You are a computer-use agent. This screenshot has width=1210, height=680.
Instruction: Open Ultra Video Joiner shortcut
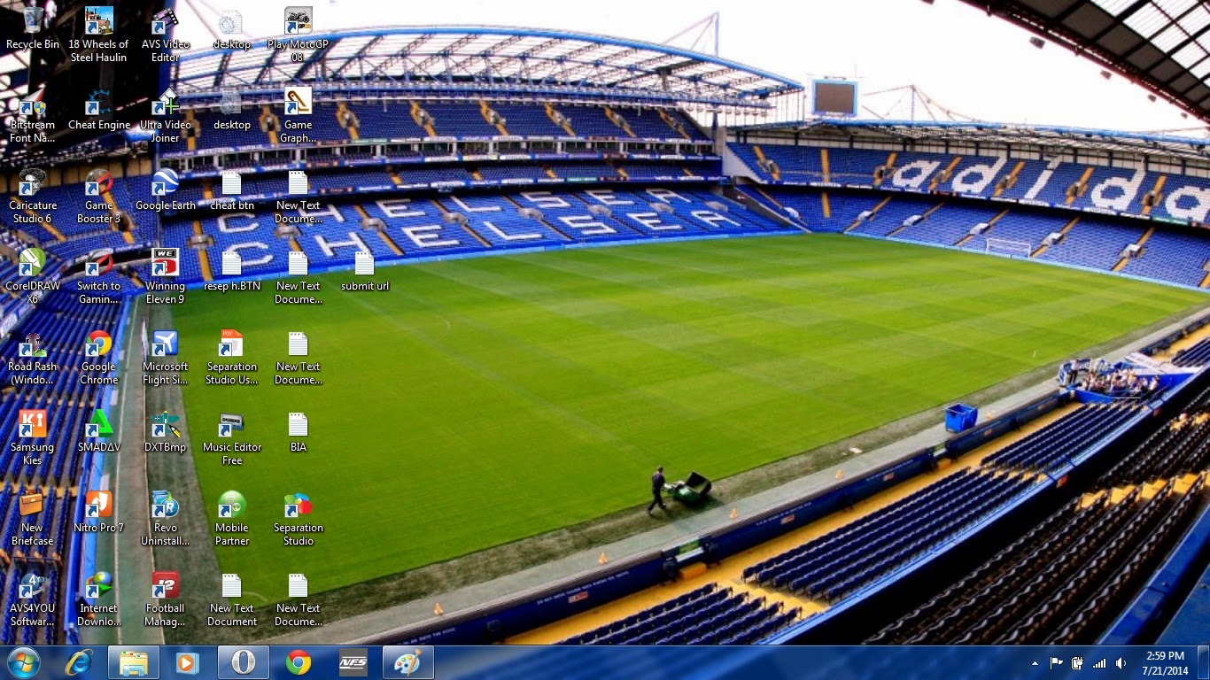(166, 115)
